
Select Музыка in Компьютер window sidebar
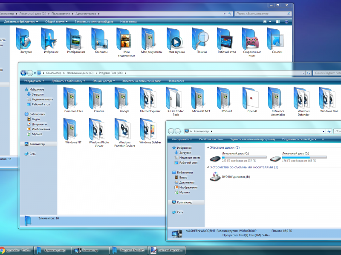182,193
